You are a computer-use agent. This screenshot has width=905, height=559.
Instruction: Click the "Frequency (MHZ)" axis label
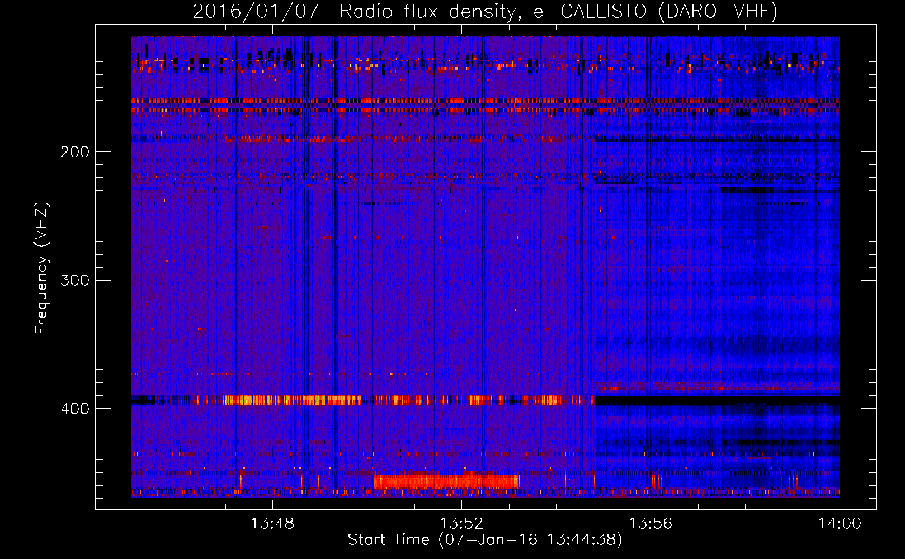pos(42,268)
